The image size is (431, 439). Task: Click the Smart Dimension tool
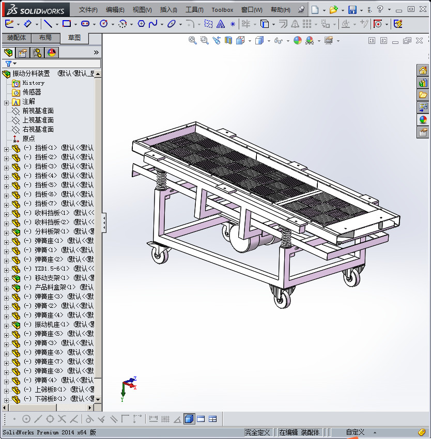point(27,24)
